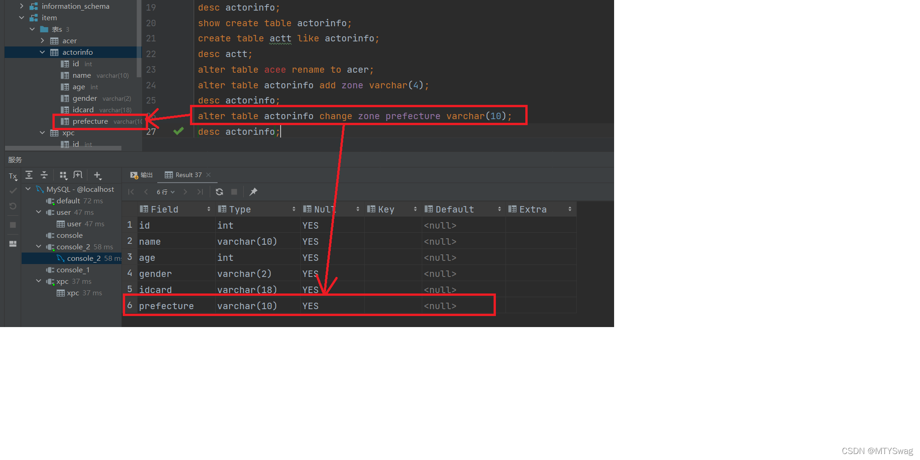Viewport: 920px width, 460px height.
Task: Select row number 1 in result grid
Action: (x=130, y=225)
